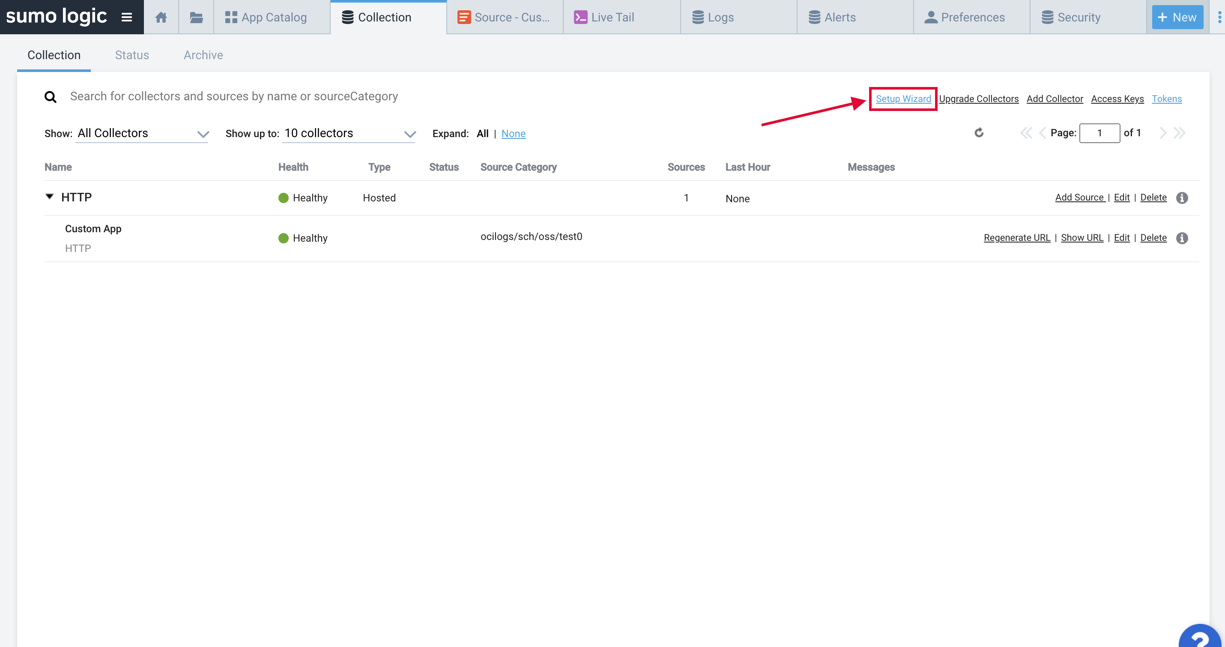The width and height of the screenshot is (1225, 647).
Task: Click the Home icon in the top navigation
Action: tap(161, 17)
